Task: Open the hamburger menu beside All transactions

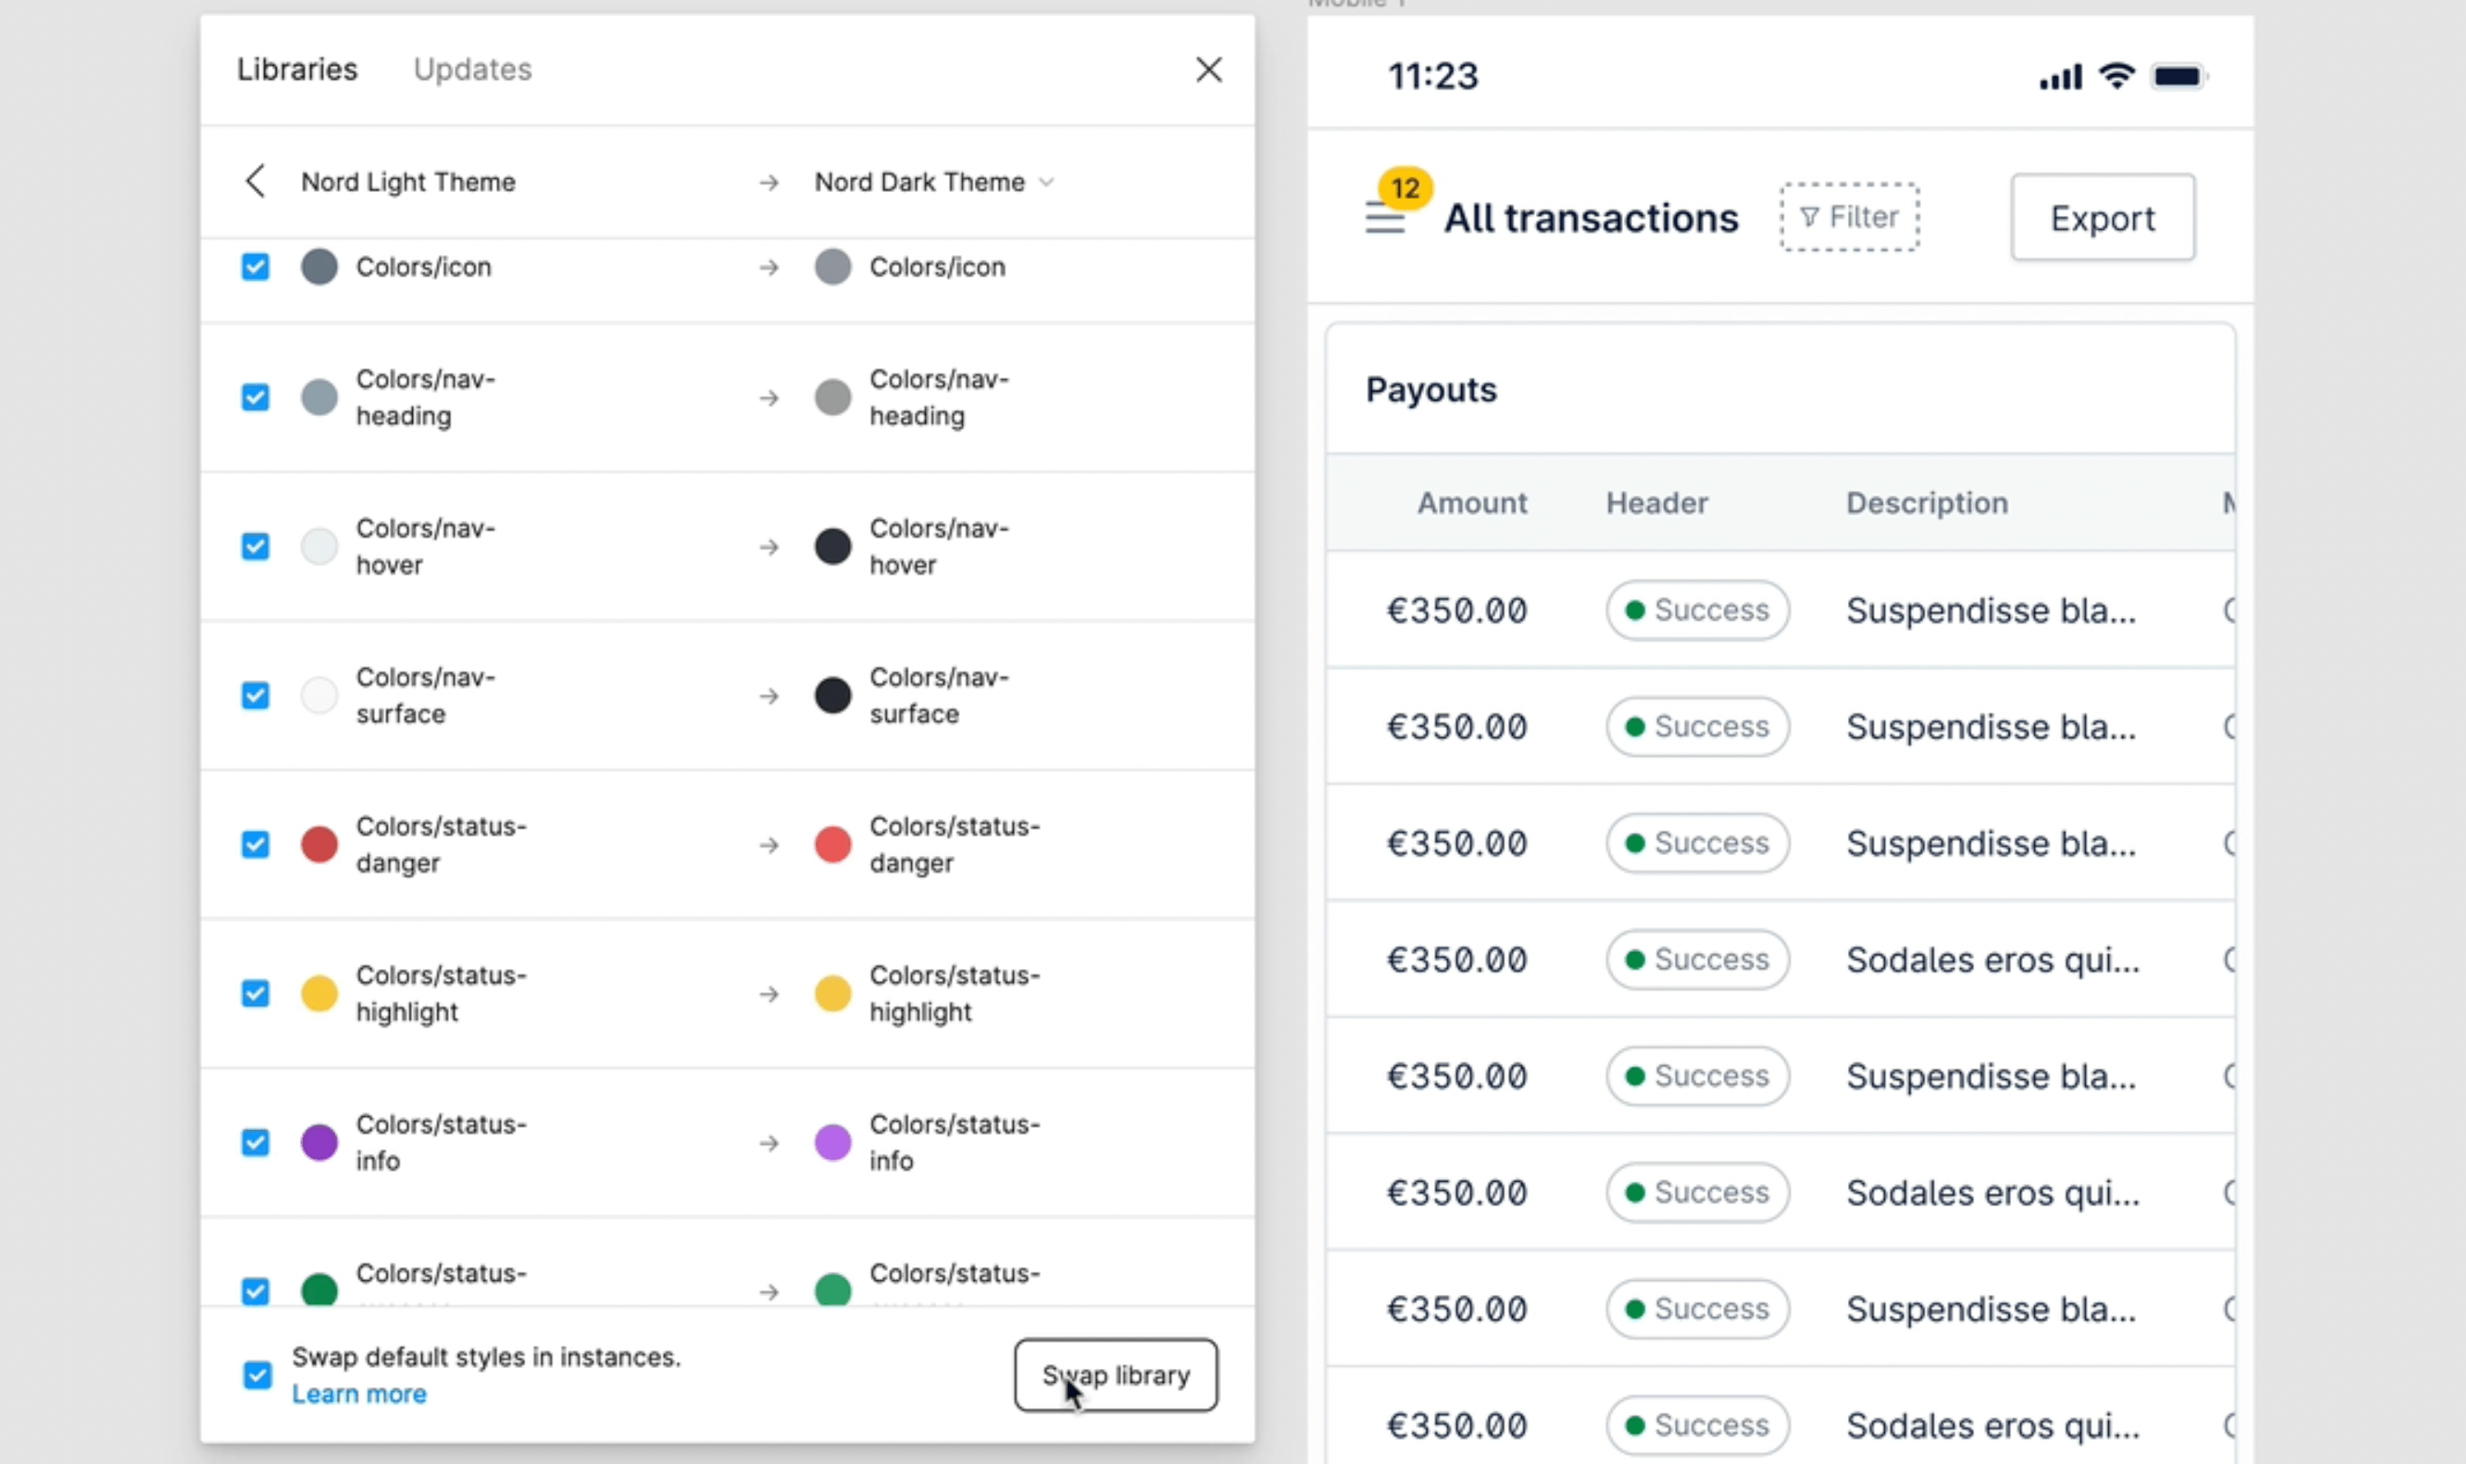Action: tap(1385, 218)
